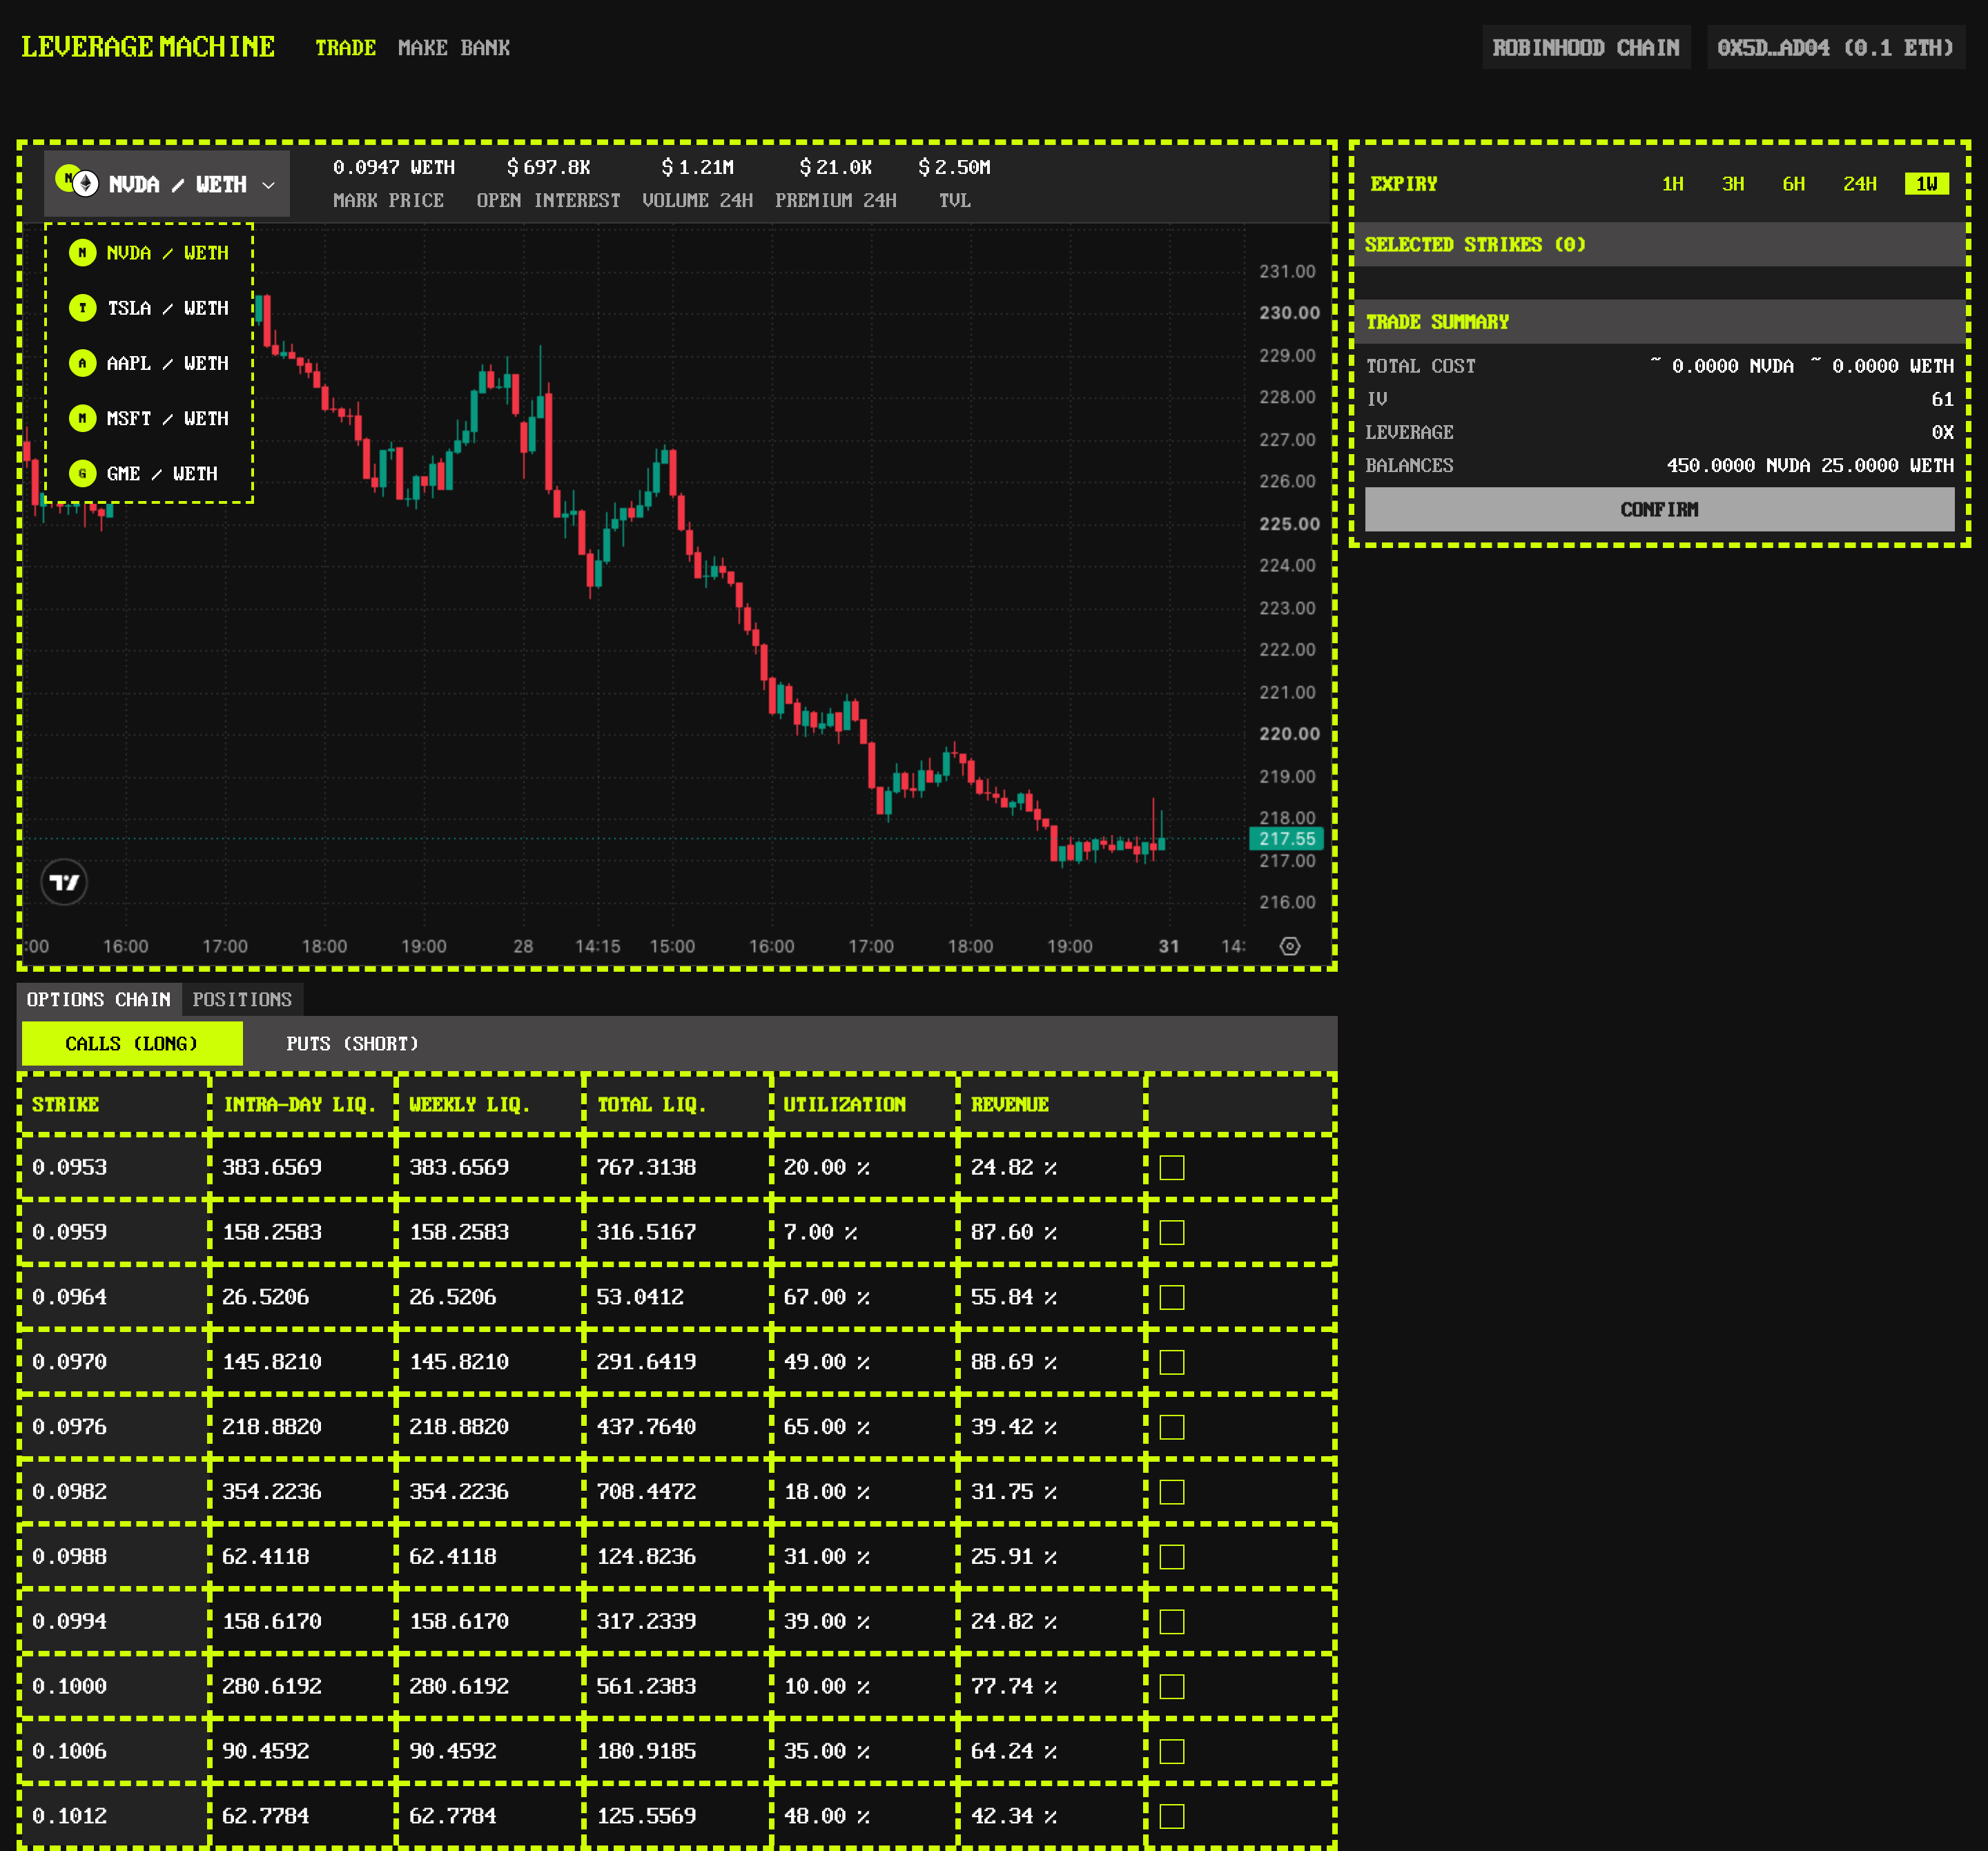The image size is (1988, 1851).
Task: Check the box for strike 0.0953
Action: click(1172, 1168)
